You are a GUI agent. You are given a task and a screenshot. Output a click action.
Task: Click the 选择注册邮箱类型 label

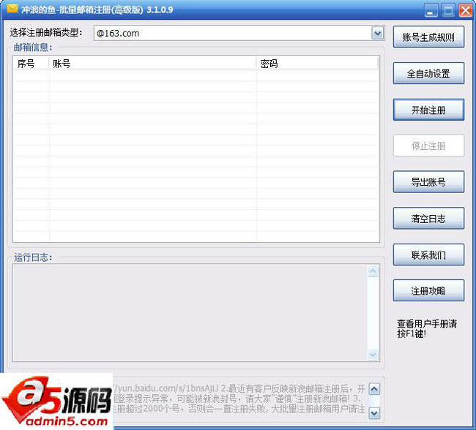click(46, 32)
